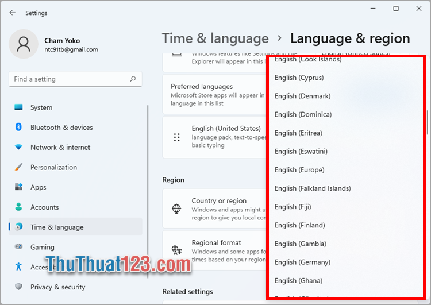The width and height of the screenshot is (431, 305).
Task: Open the Accounts settings page
Action: pyautogui.click(x=44, y=207)
